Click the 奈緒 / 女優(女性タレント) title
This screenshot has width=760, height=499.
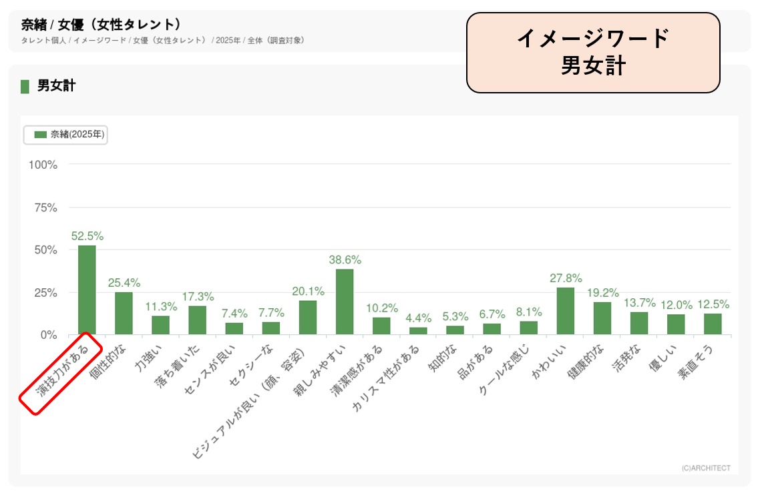click(101, 25)
